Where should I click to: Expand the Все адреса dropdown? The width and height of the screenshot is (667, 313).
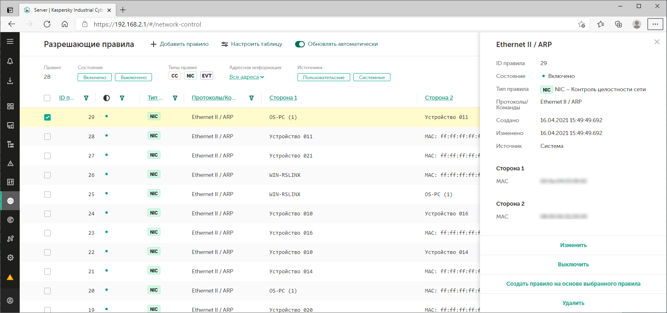tap(246, 77)
